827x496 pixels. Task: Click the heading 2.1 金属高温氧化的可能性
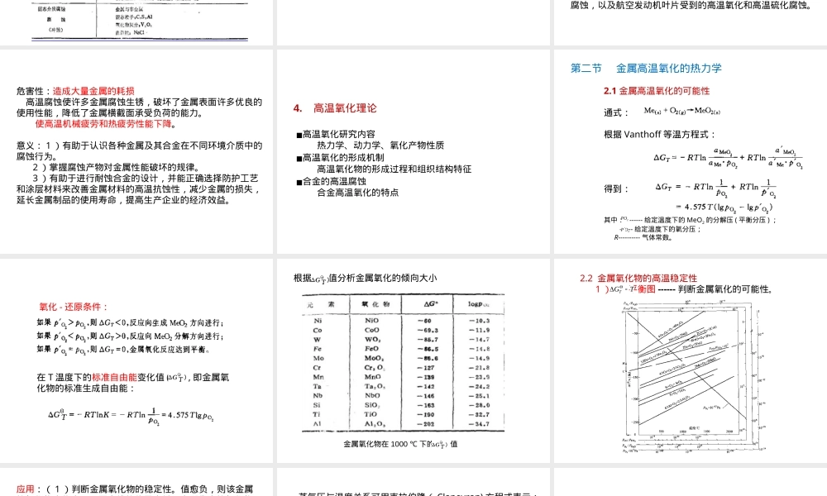[657, 91]
